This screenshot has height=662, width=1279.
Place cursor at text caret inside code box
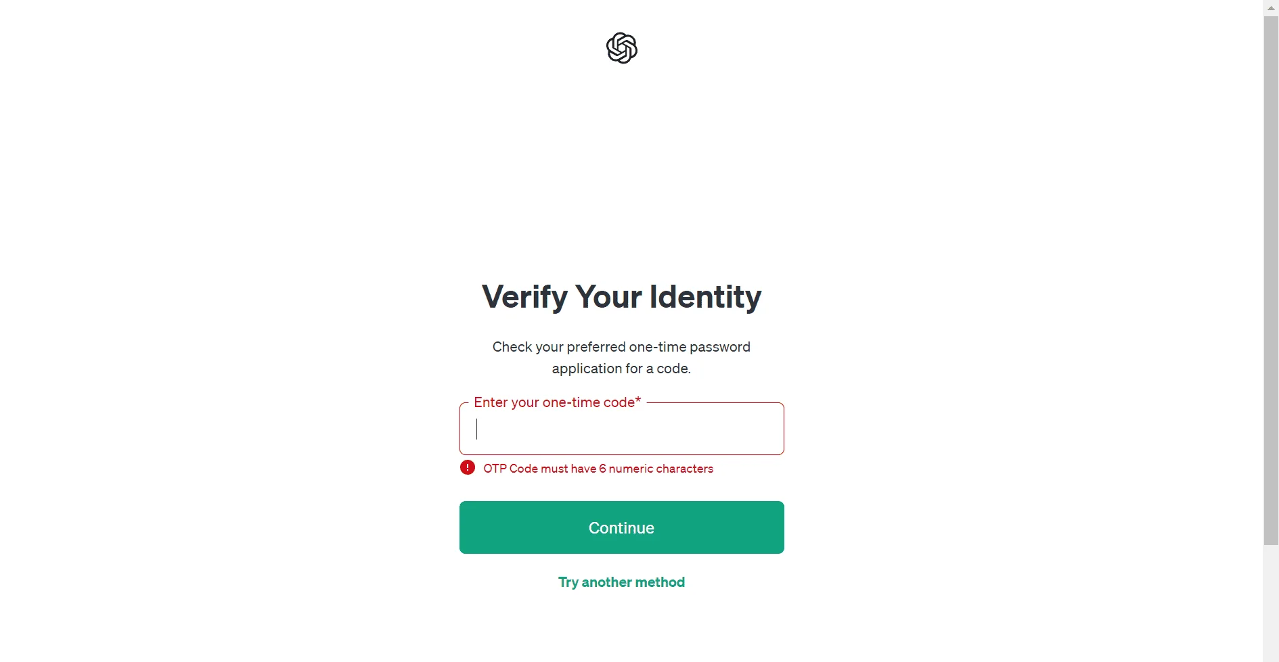pos(477,429)
